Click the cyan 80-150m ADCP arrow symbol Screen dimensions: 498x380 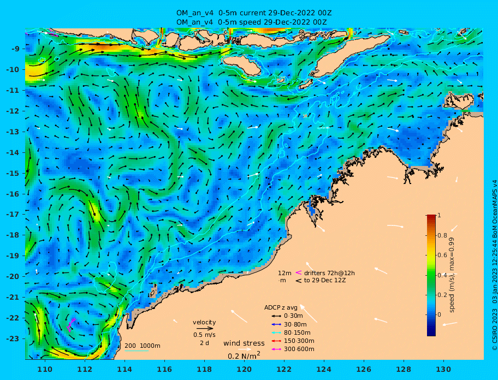276,333
